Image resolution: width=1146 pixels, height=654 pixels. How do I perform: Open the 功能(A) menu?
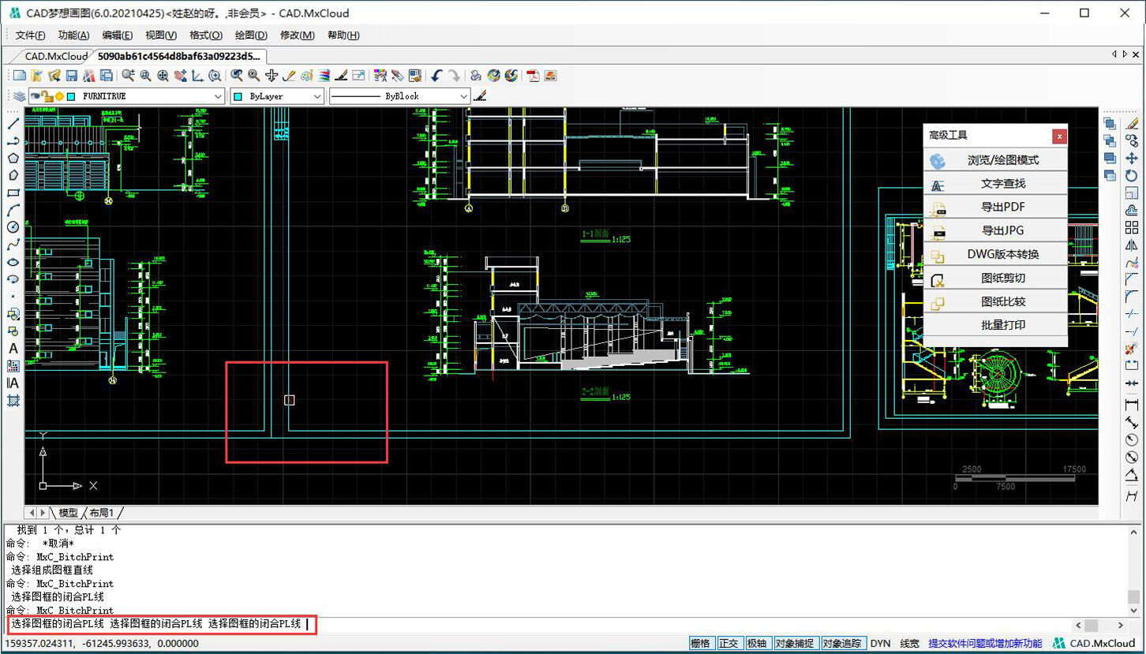tap(74, 36)
